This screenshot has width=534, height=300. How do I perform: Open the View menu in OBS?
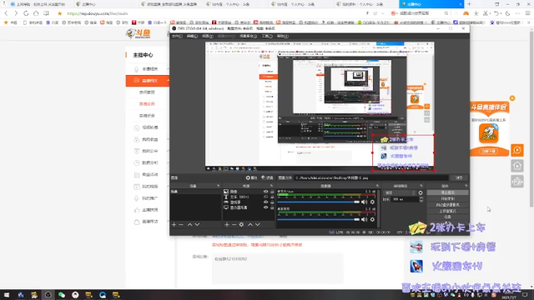pos(208,36)
